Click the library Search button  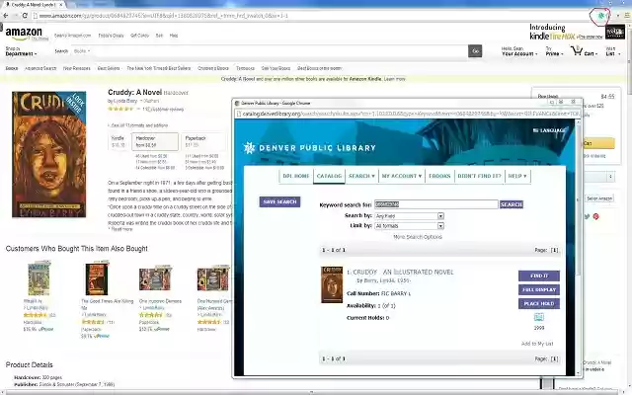tap(512, 204)
